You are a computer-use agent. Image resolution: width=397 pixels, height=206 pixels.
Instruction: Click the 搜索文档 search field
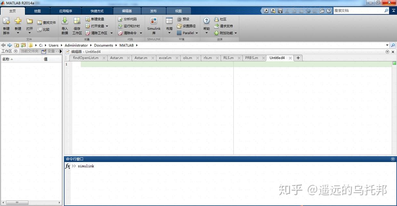point(359,11)
